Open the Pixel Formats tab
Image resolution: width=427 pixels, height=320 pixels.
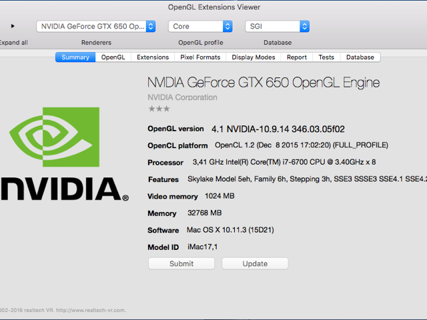(200, 57)
